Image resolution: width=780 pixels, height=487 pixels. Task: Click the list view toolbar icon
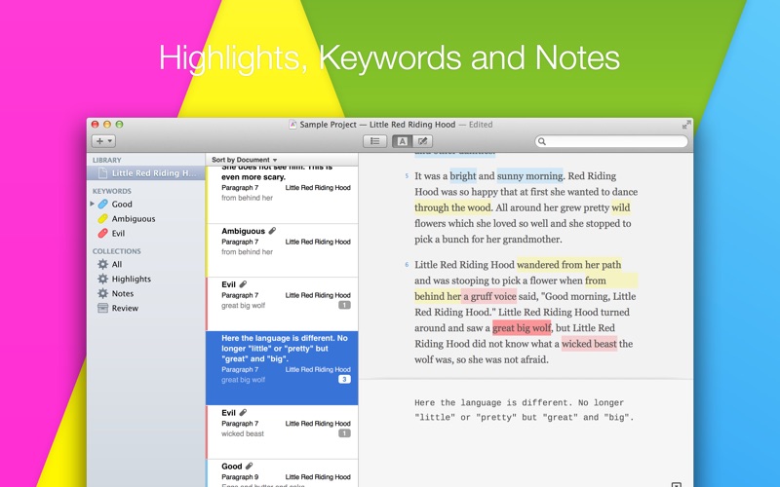pos(373,141)
